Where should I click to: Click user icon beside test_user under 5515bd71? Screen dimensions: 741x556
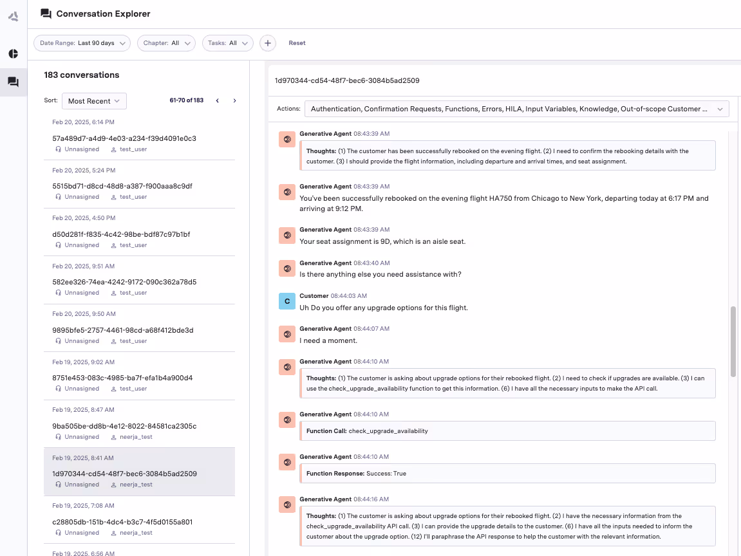coord(113,197)
